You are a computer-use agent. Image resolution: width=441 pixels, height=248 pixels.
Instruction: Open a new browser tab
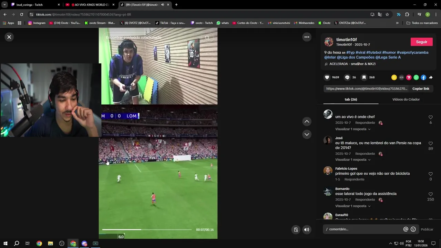click(x=176, y=5)
